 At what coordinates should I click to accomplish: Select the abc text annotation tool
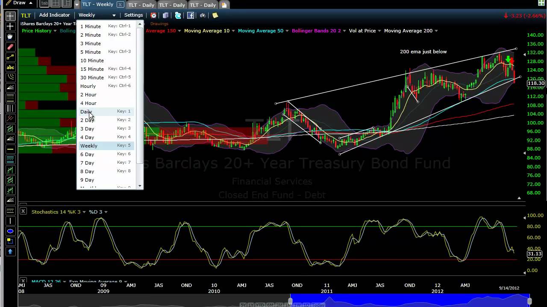pyautogui.click(x=10, y=67)
